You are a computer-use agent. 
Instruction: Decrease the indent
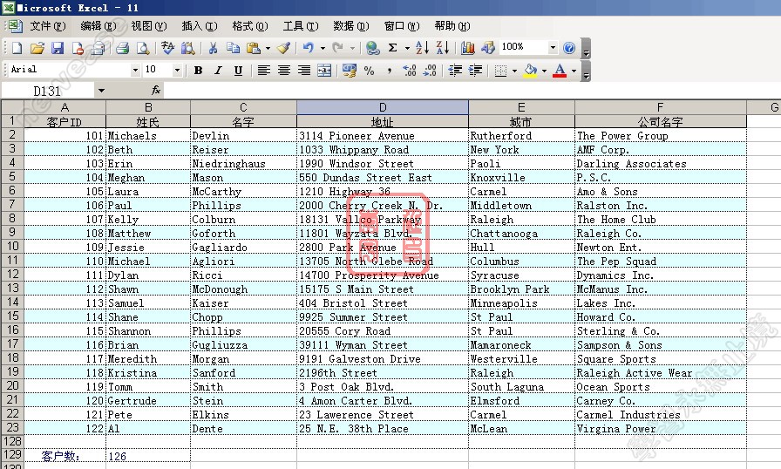pyautogui.click(x=455, y=71)
